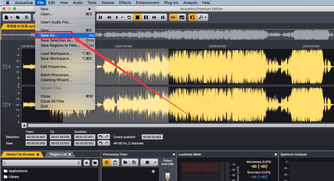Image resolution: width=334 pixels, height=181 pixels.
Task: Click the browse folder icon in browser
Action: [95, 163]
